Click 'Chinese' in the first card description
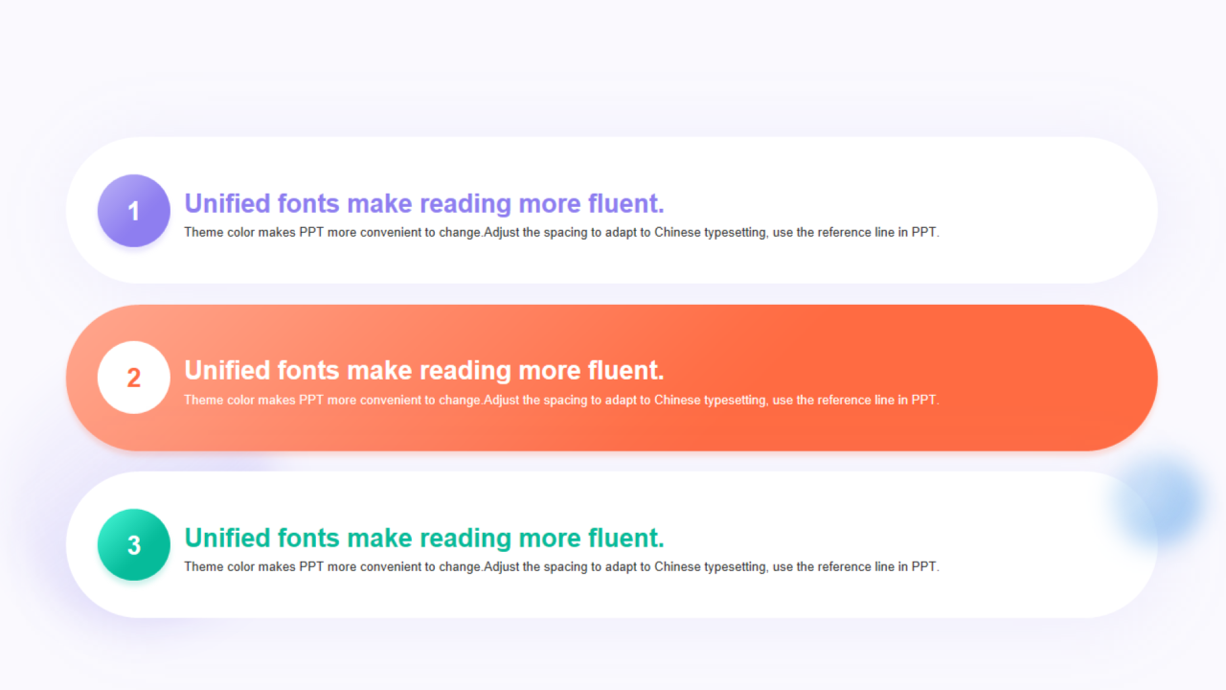 click(677, 232)
